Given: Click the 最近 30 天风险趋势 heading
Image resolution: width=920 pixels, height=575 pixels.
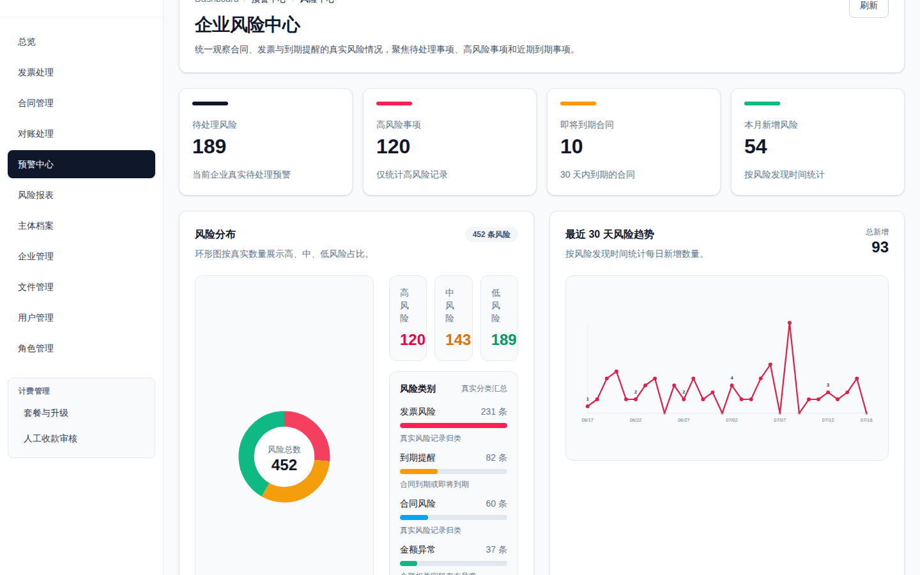Looking at the screenshot, I should click(x=609, y=234).
